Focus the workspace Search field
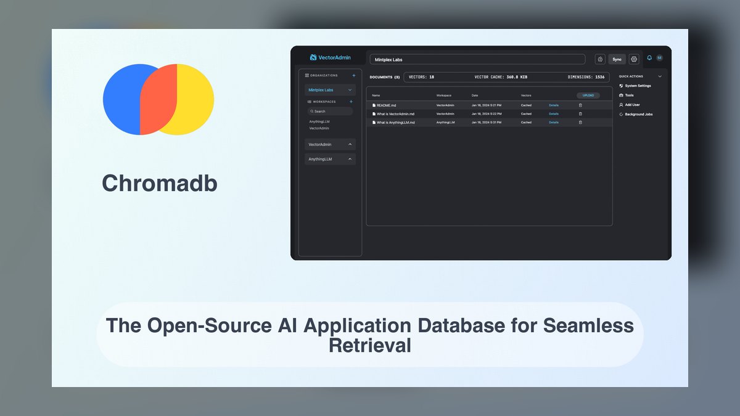Screen dimensions: 740x416 [330, 112]
